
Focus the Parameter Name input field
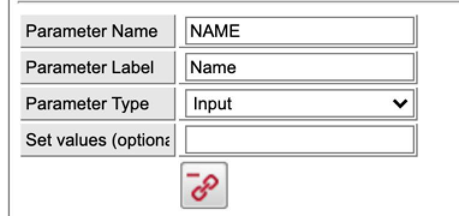[x=300, y=31]
